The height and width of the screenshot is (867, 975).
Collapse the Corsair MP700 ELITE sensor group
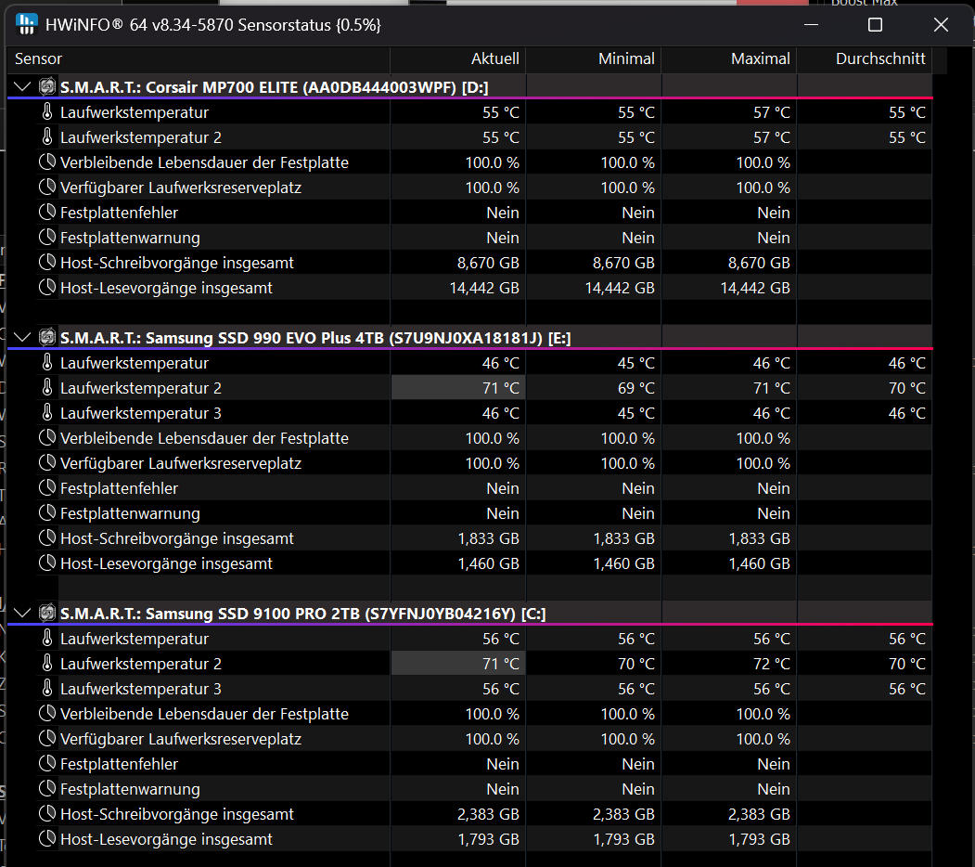[21, 87]
